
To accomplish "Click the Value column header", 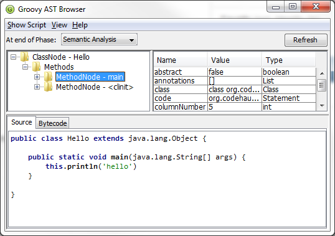I will (x=234, y=60).
